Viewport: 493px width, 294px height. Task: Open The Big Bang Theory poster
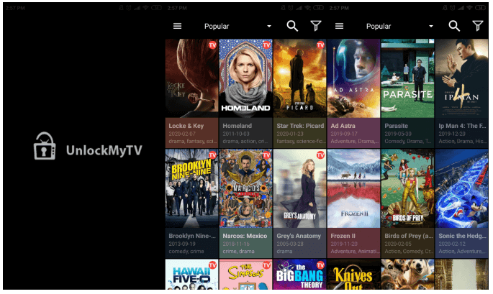300,274
